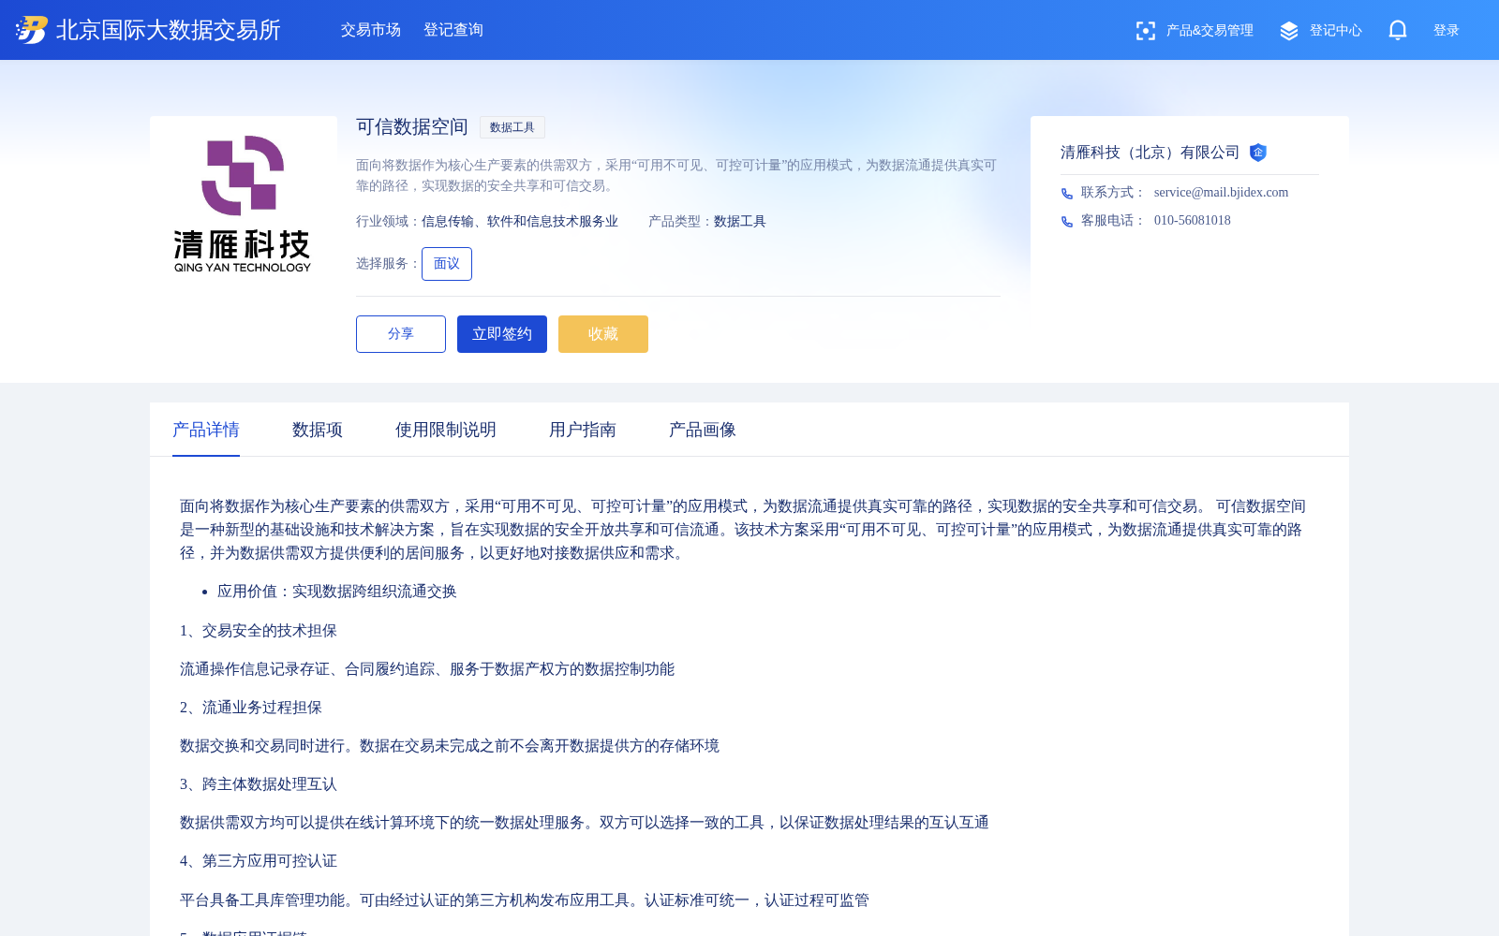Click the 数据工具 tag badge
Screen dimensions: 1499x936
coord(512,127)
